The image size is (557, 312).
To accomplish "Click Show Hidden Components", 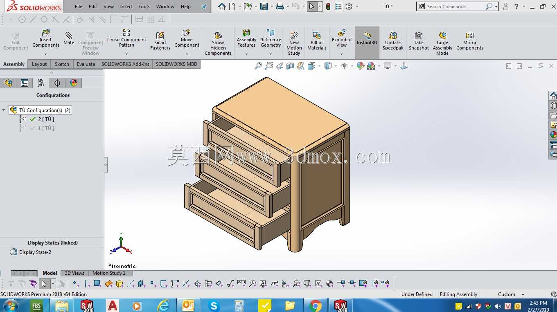I will (218, 43).
